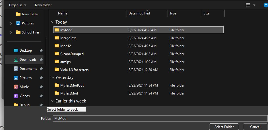The image size is (268, 130).
Task: Click the Videos icon in sidebar
Action: 16,96
